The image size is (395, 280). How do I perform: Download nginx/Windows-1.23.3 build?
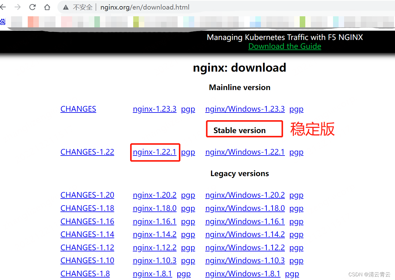[x=245, y=109]
